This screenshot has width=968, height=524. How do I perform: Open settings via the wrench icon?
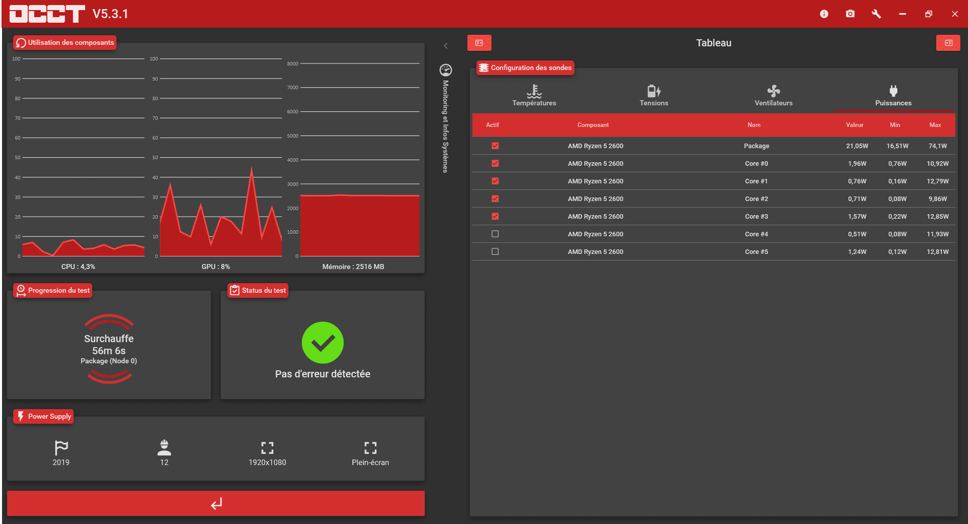(876, 14)
